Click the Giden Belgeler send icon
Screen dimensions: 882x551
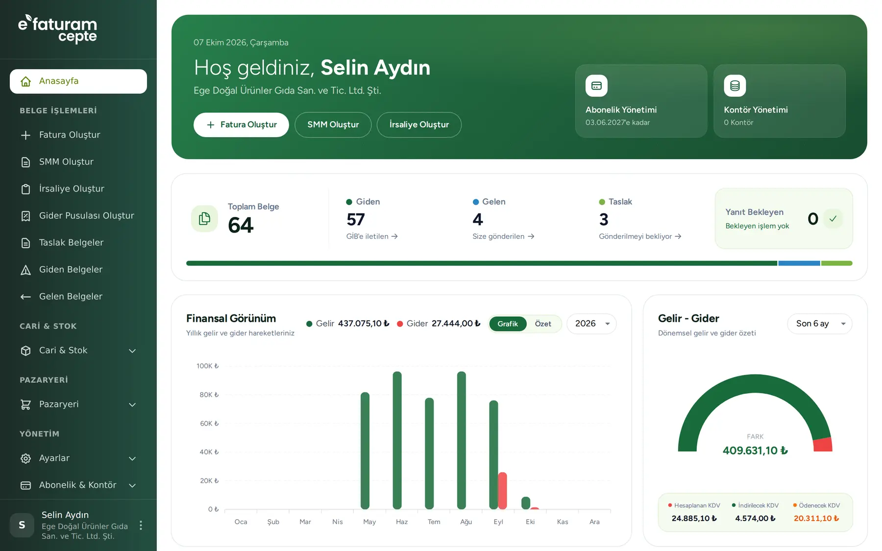pyautogui.click(x=26, y=270)
